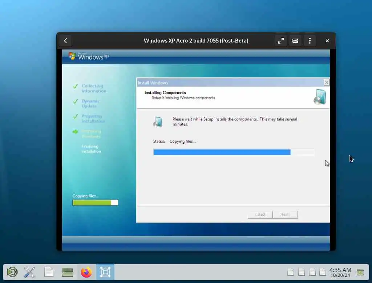Click the blue file copying progress bar
The width and height of the screenshot is (372, 283).
234,152
